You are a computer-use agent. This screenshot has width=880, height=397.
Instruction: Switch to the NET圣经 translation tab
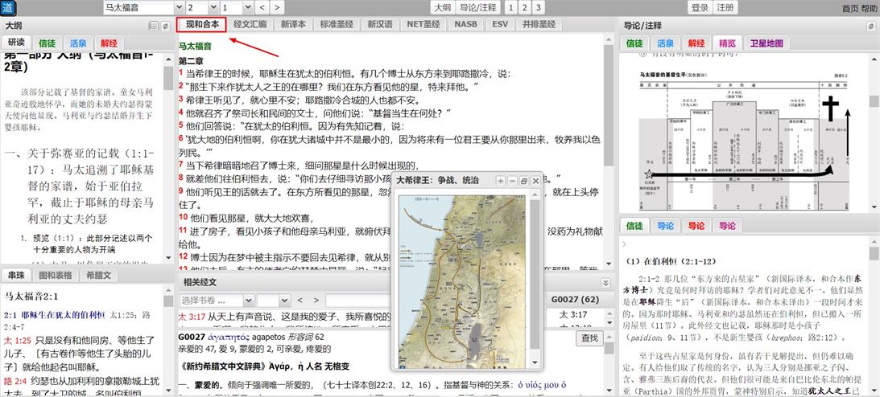423,24
